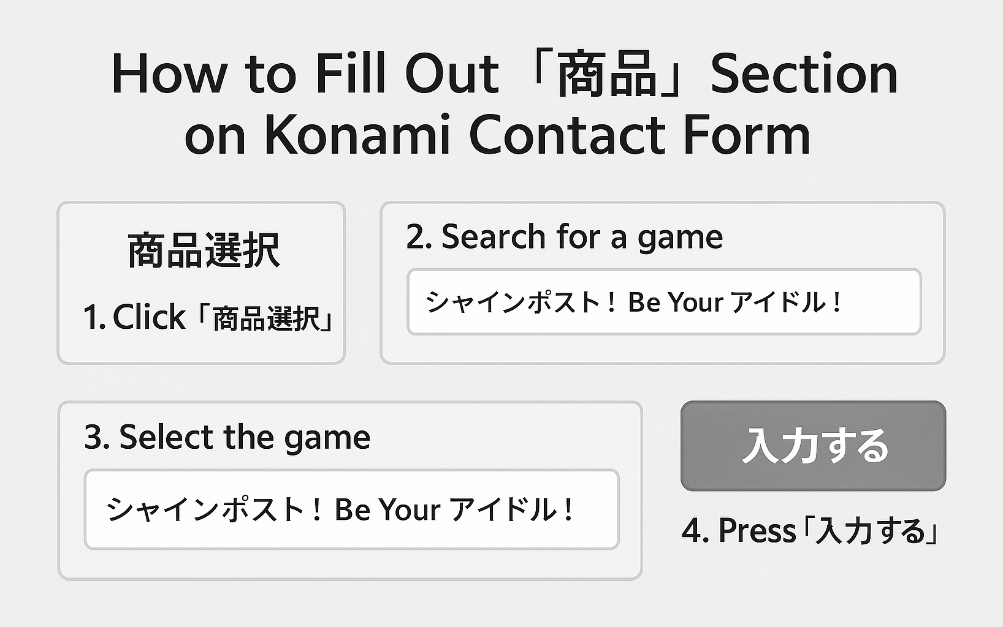The height and width of the screenshot is (627, 1003).
Task: Click the word "Contact" in the title
Action: point(567,135)
